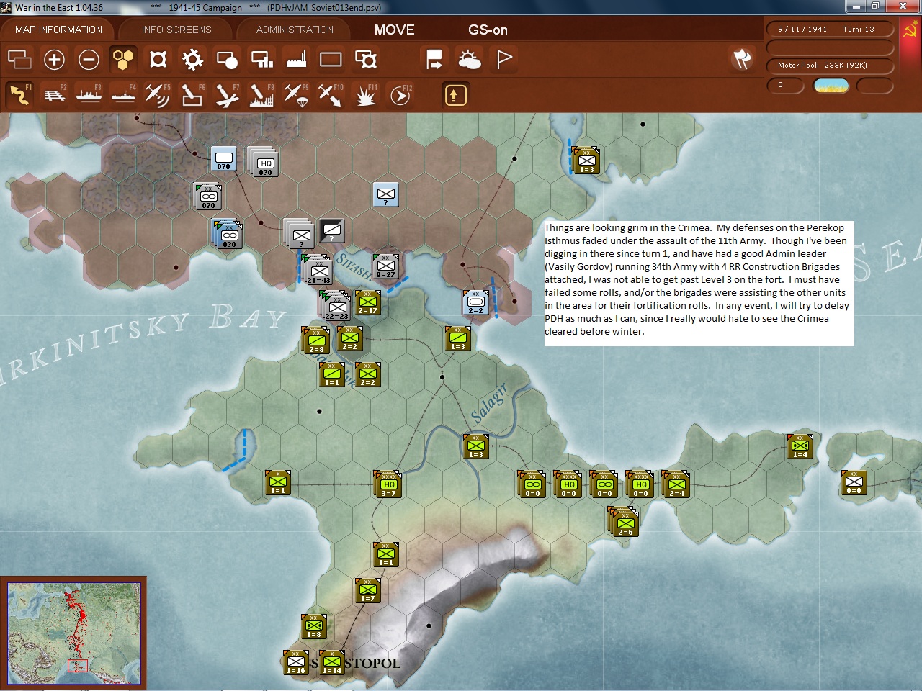Click the MOVE mode label
This screenshot has width=922, height=691.
pos(395,30)
